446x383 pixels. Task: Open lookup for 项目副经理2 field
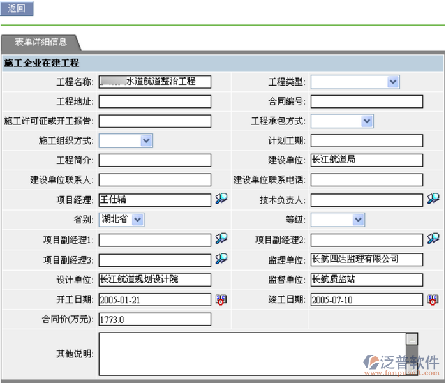433,239
